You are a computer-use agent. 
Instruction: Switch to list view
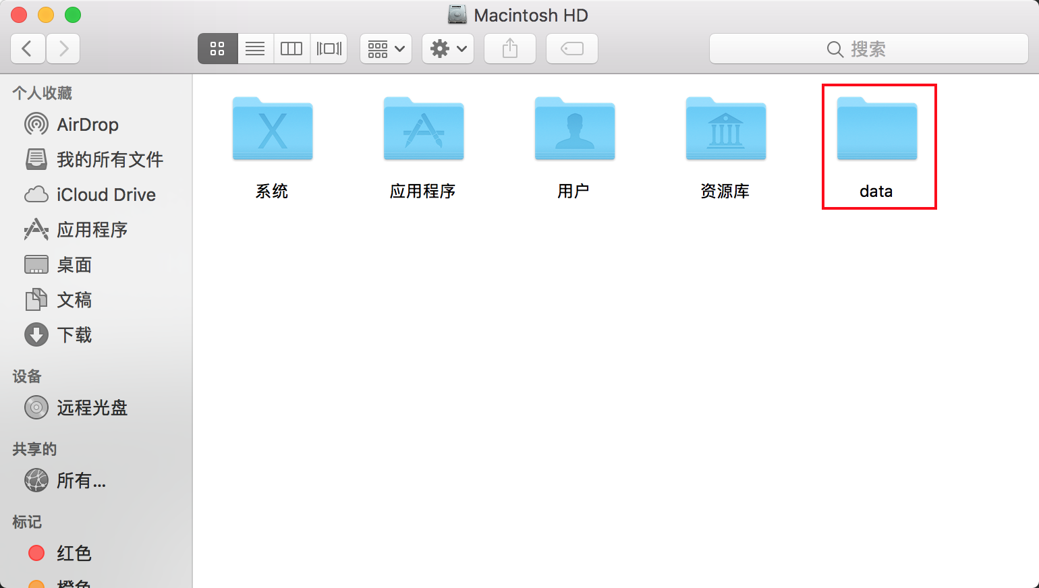click(x=255, y=49)
